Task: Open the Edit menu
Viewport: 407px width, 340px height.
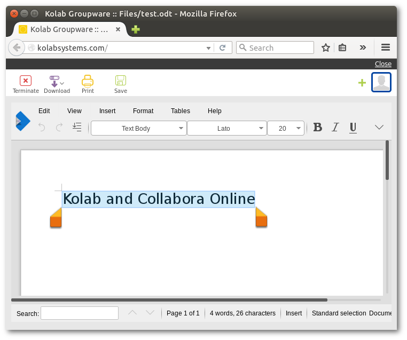Action: [x=44, y=110]
